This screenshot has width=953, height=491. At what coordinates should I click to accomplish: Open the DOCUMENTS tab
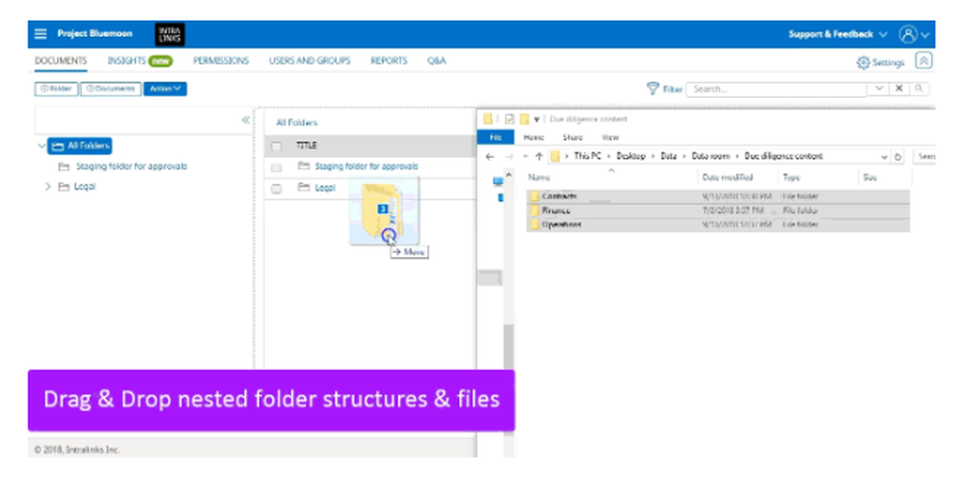(61, 61)
